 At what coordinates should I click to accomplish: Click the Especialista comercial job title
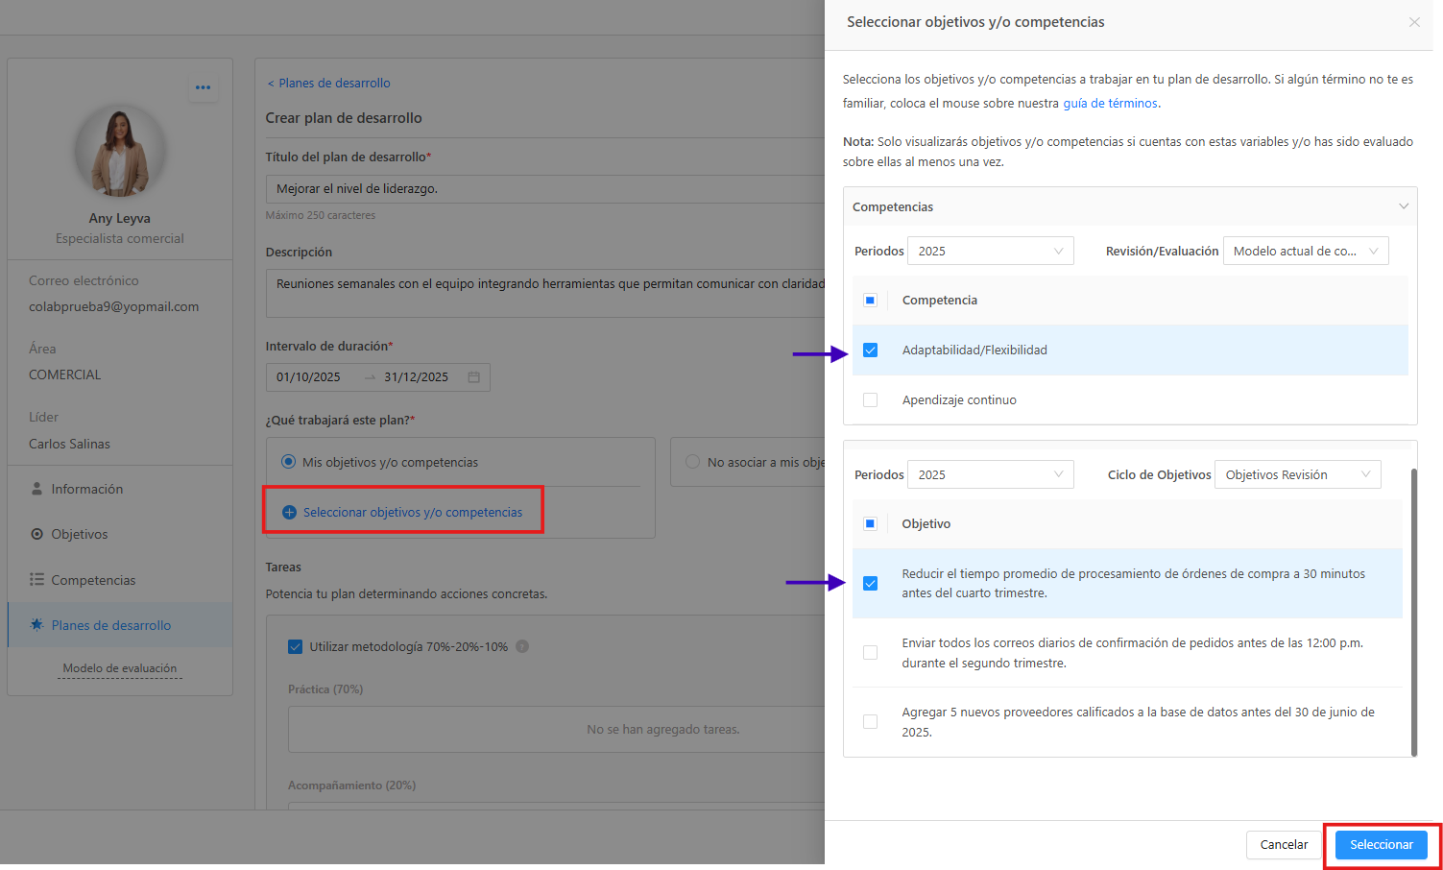120,238
